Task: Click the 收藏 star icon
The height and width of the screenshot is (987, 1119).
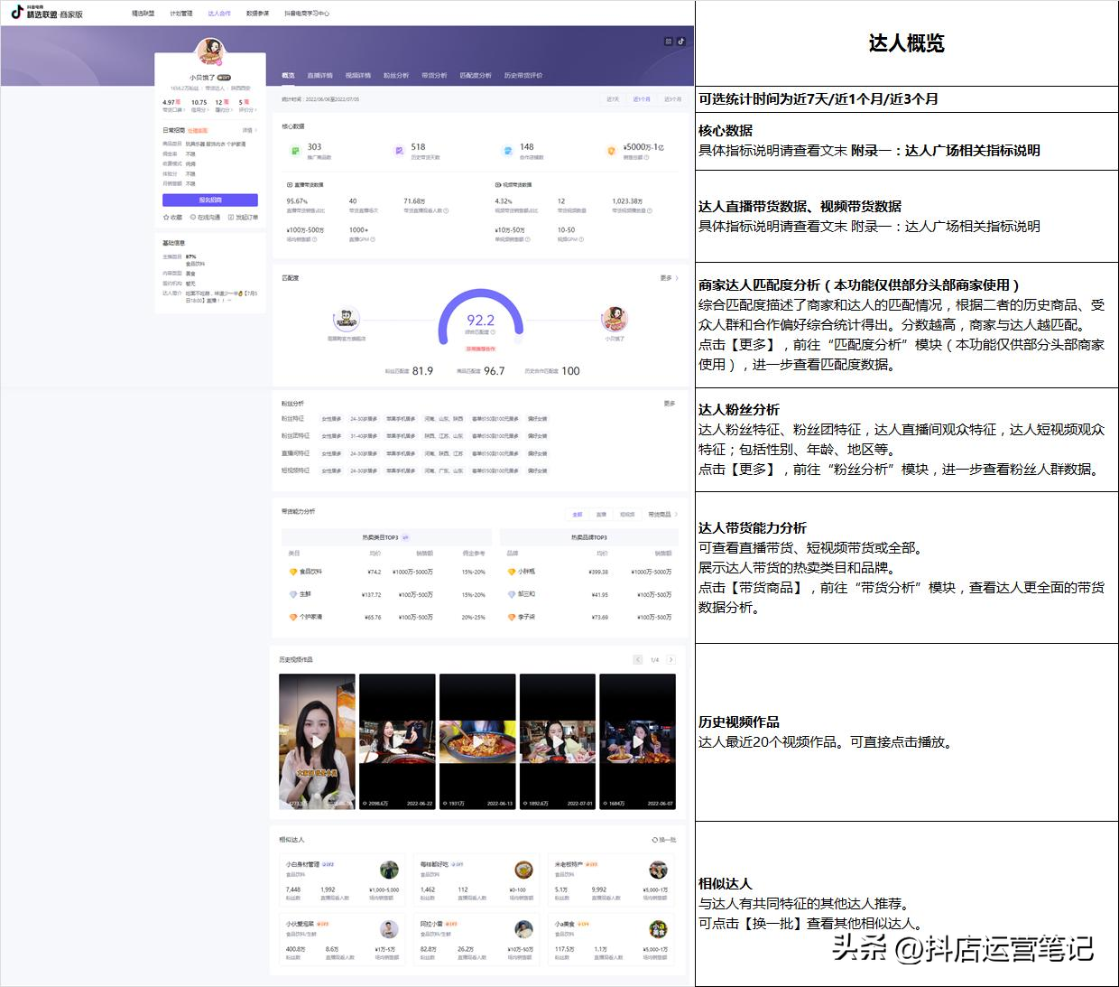Action: [166, 218]
